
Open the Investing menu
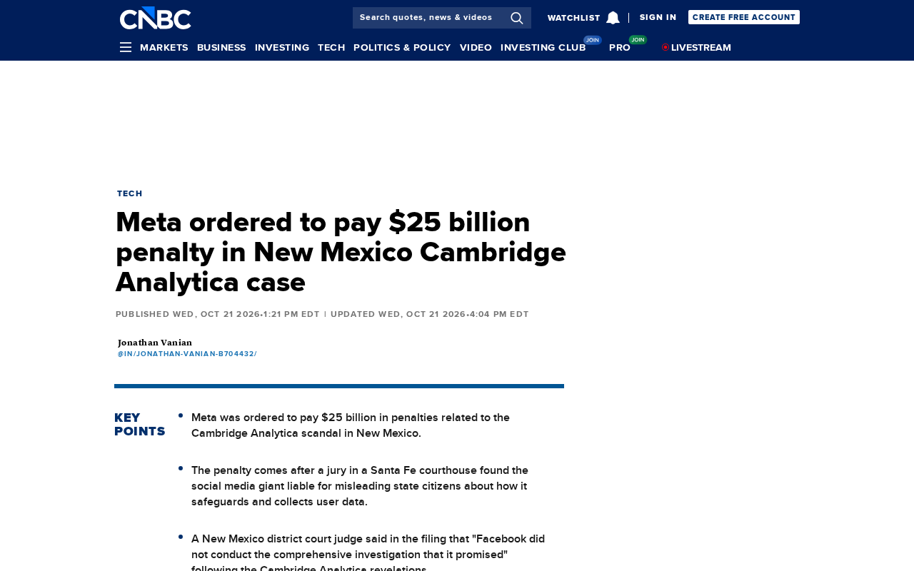[282, 47]
